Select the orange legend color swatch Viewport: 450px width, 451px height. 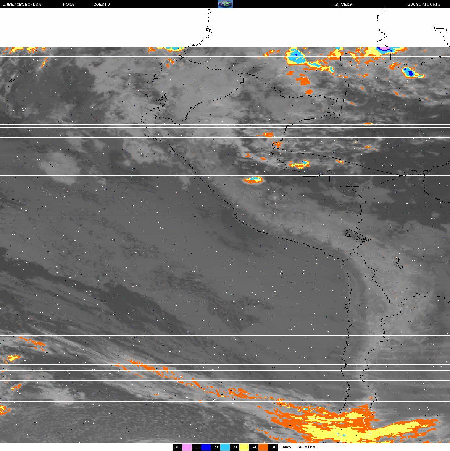click(263, 447)
